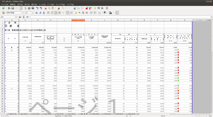Open the Borders dropdown arrow
The image size is (213, 117).
point(102,12)
